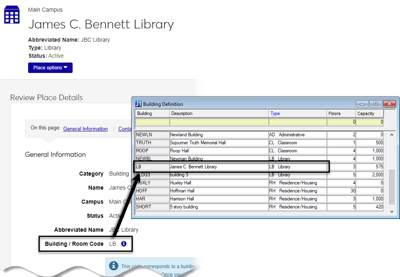Click the info icon next to LB code
This screenshot has width=400, height=277.
point(124,244)
